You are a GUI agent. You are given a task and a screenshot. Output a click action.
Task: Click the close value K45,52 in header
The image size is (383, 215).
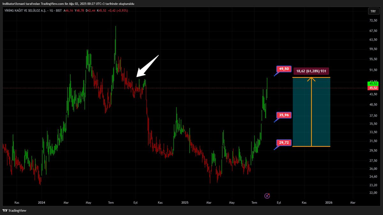point(101,11)
